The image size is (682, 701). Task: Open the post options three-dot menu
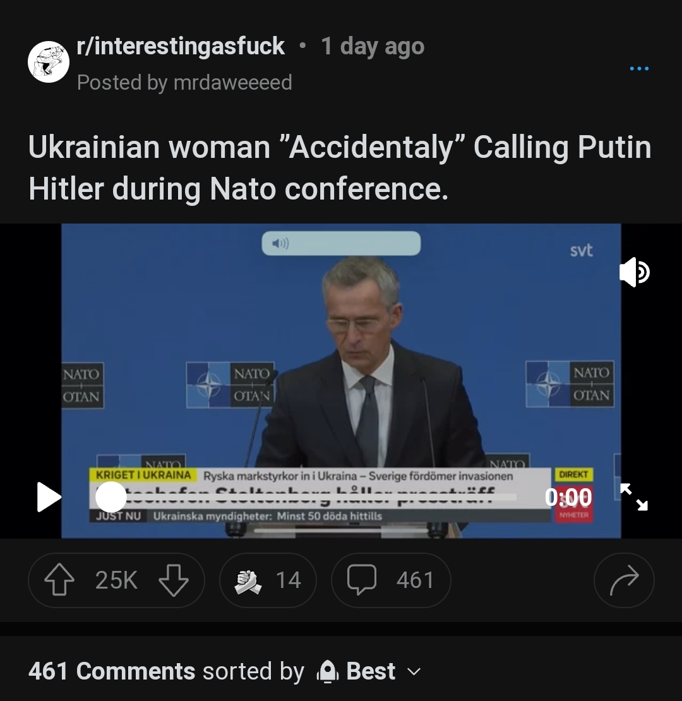(x=639, y=68)
